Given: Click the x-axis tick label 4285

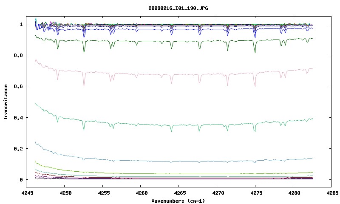Looking at the screenshot, I should coord(331,193).
